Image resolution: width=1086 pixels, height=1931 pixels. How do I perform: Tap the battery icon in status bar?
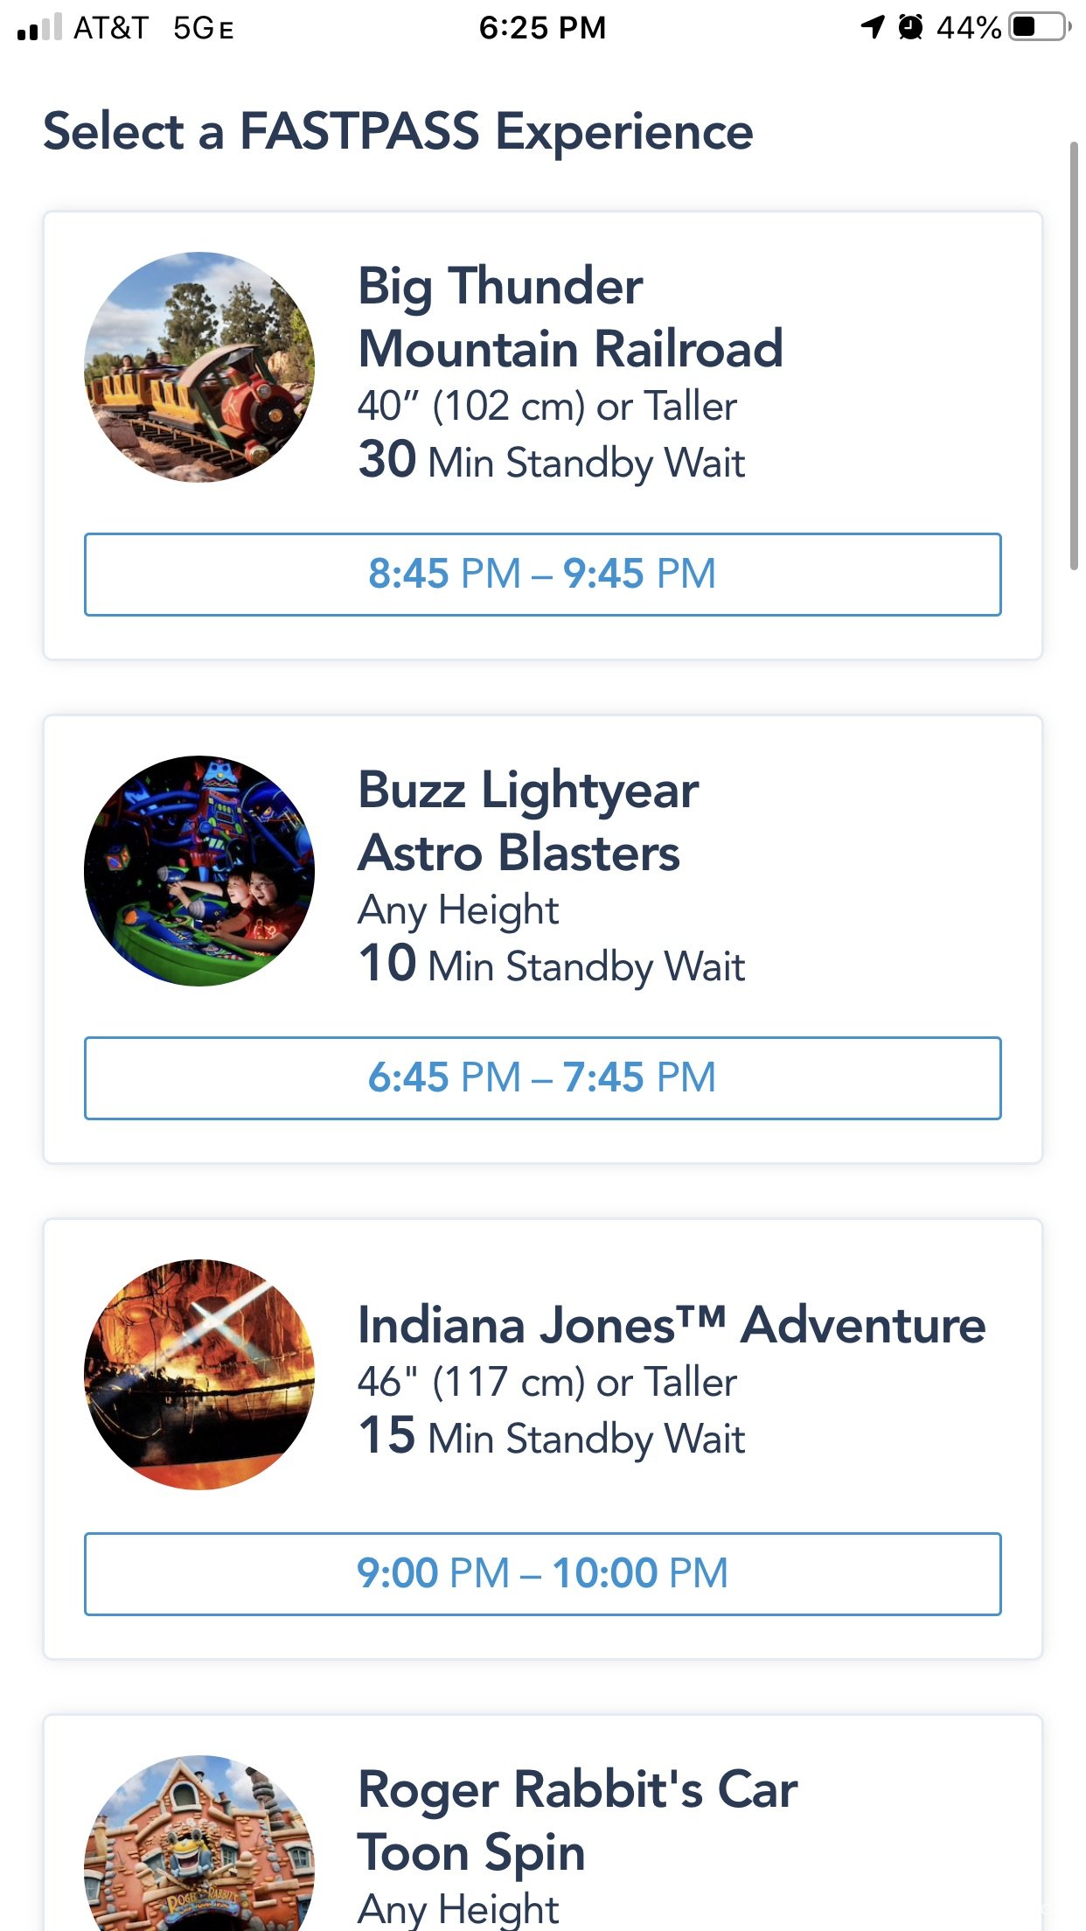tap(1041, 27)
